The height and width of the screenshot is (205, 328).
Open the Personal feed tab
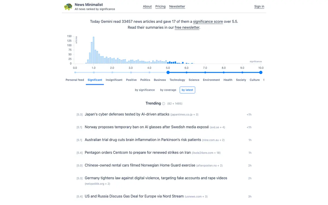[x=75, y=80]
